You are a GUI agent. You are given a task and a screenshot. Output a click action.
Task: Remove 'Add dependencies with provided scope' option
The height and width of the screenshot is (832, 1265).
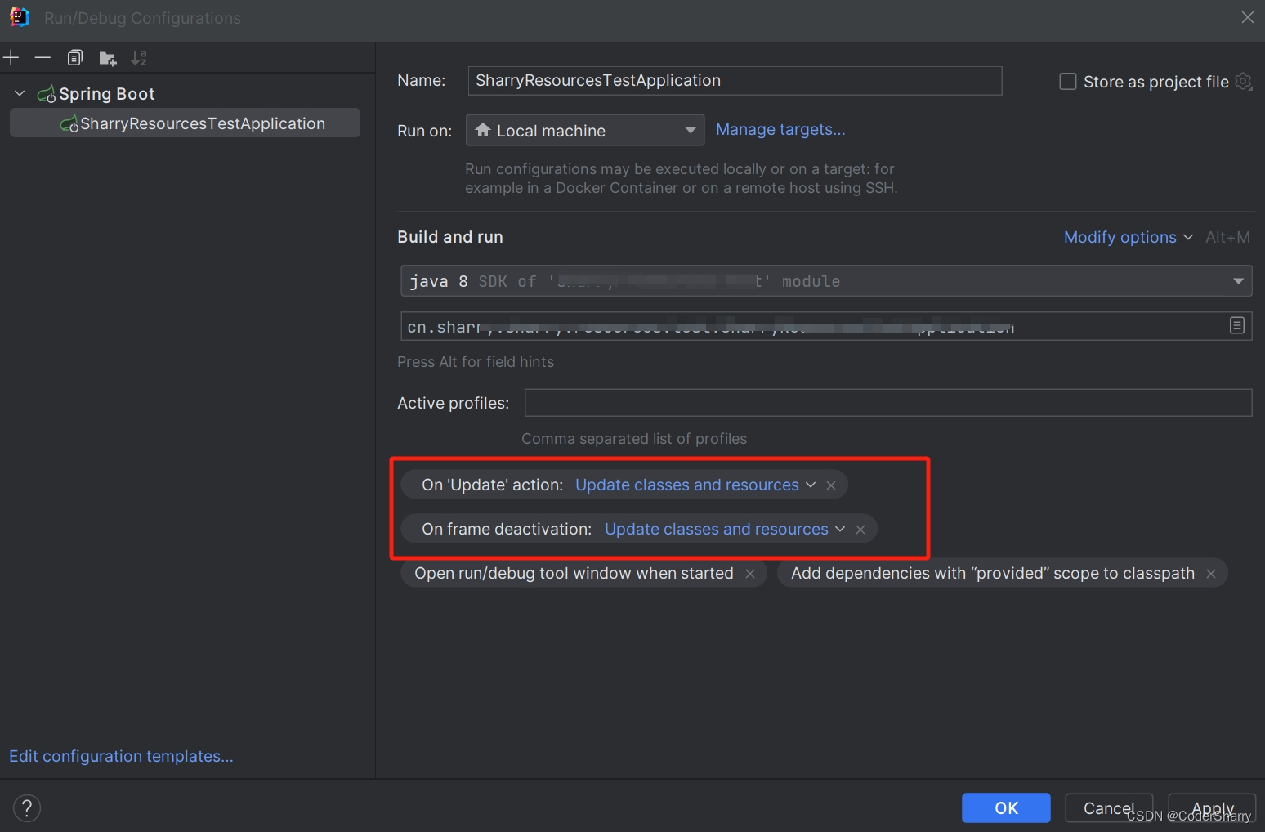point(1211,574)
